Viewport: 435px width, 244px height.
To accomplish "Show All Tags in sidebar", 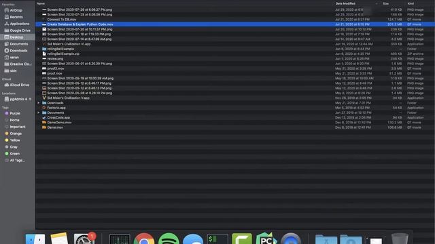I will pos(17,161).
